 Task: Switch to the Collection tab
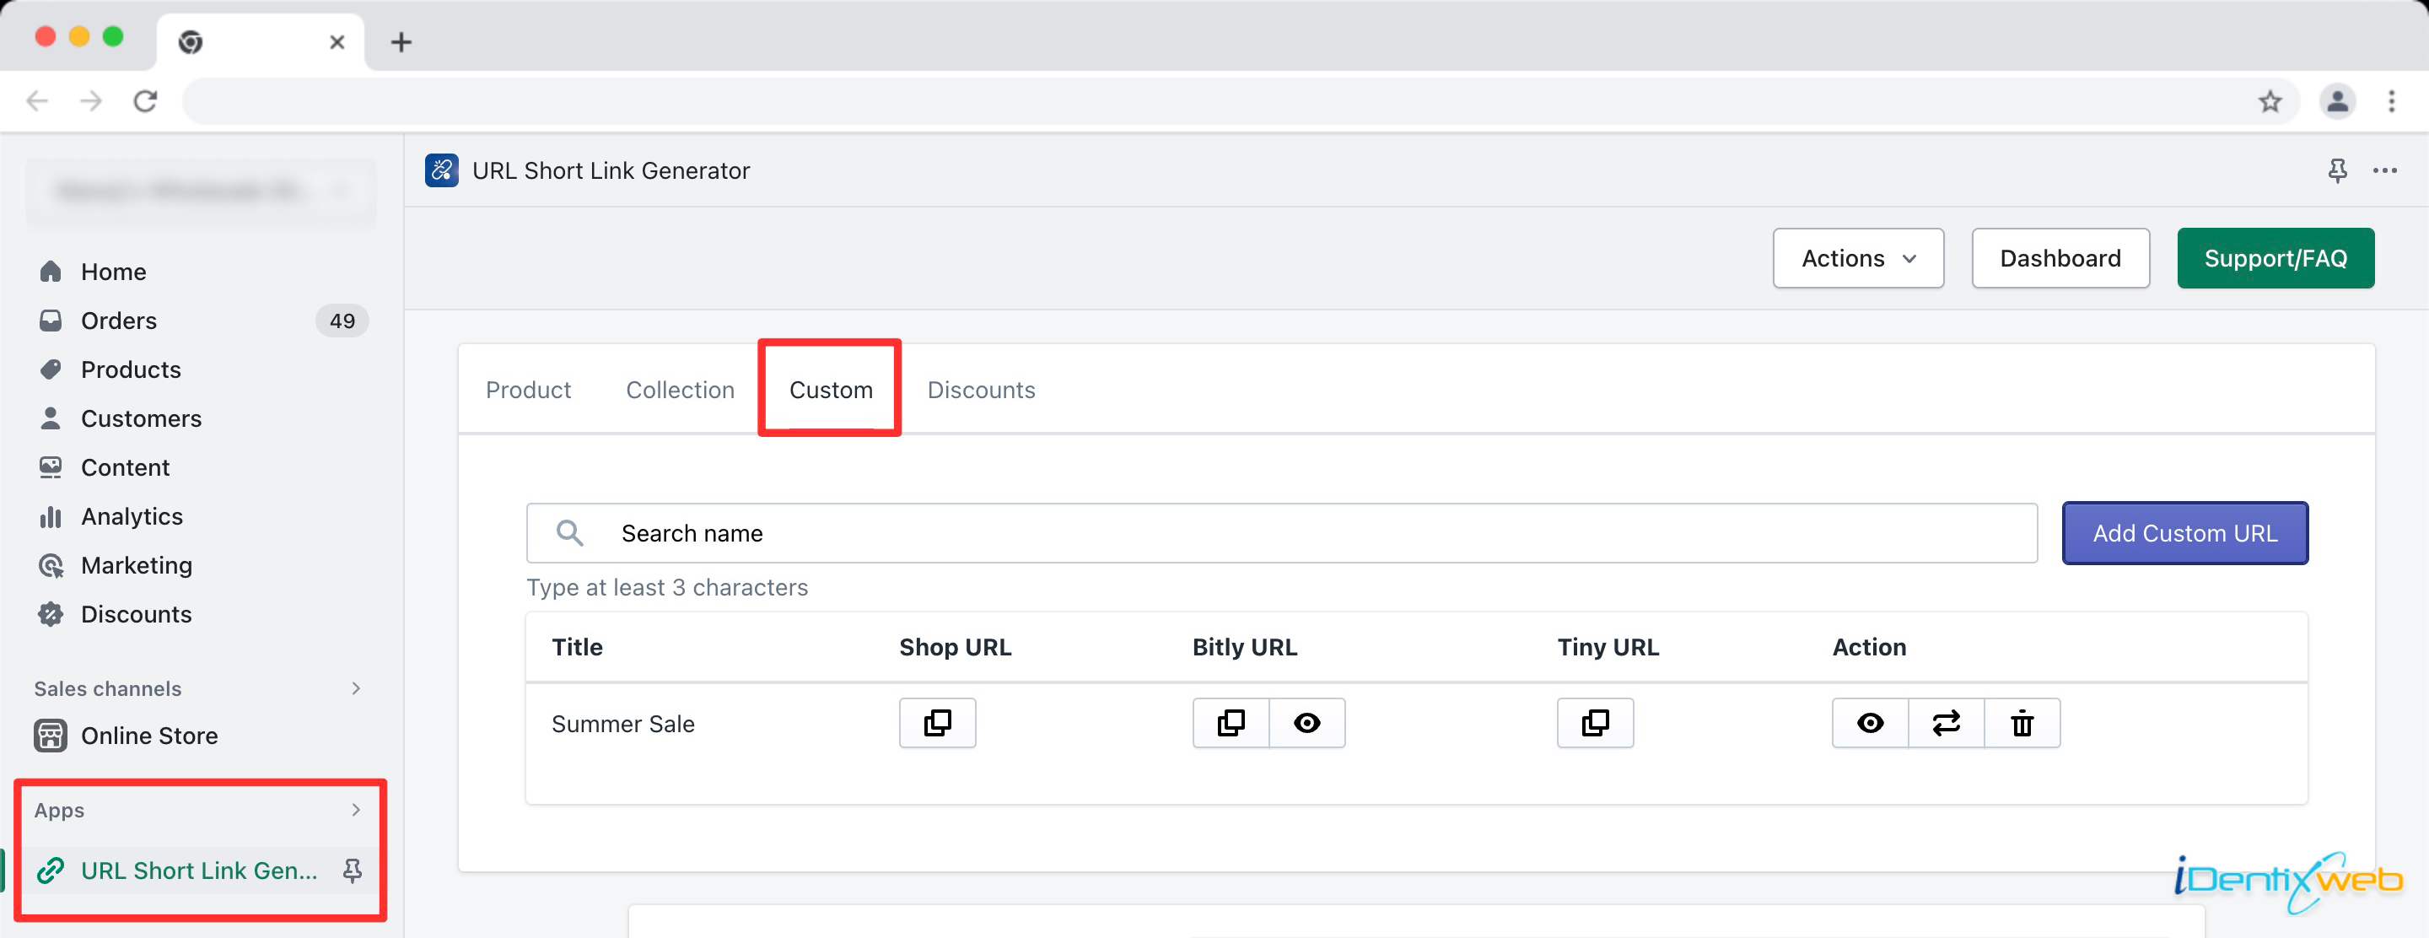(680, 391)
